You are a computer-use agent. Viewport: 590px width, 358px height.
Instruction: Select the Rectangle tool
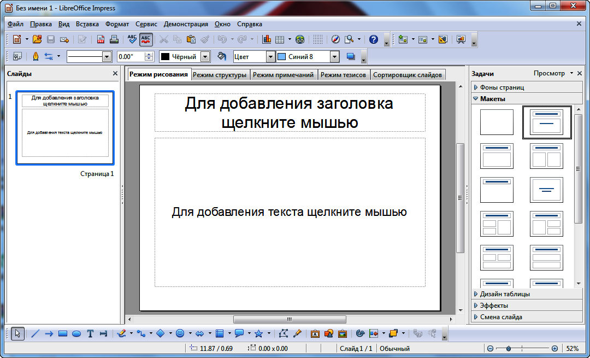pos(63,333)
